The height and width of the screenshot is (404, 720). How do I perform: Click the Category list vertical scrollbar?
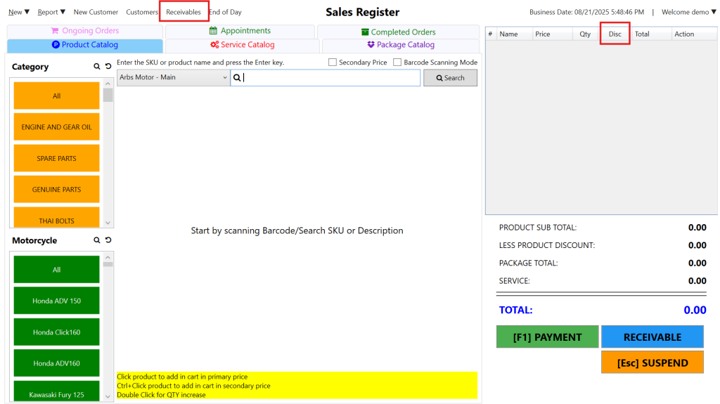pyautogui.click(x=108, y=155)
